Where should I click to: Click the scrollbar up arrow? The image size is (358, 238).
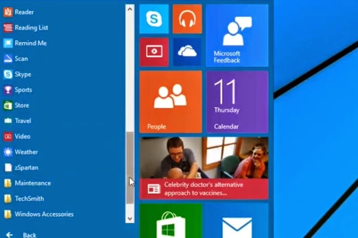click(x=130, y=9)
